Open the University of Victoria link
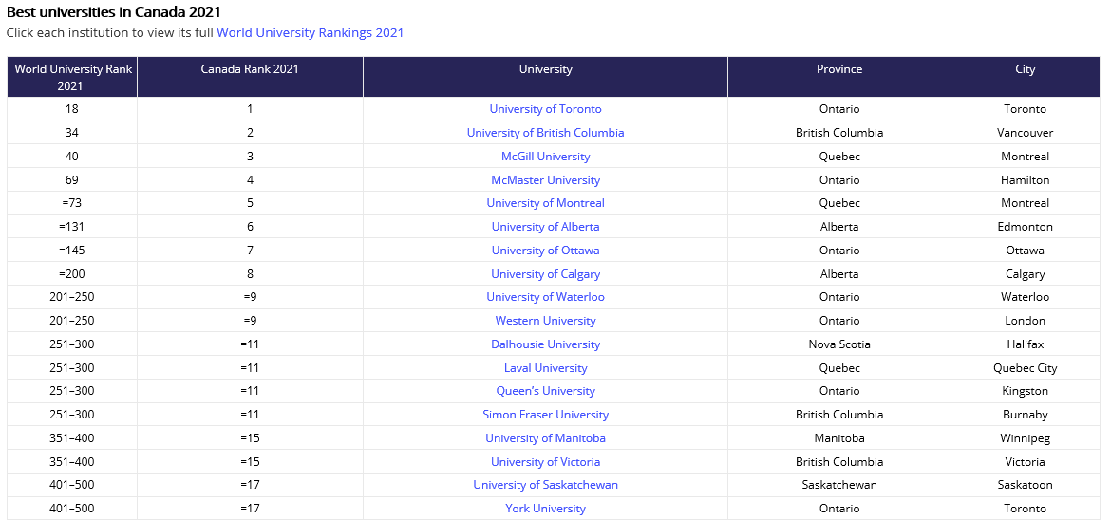Screen dimensions: 1111x520 (x=546, y=461)
